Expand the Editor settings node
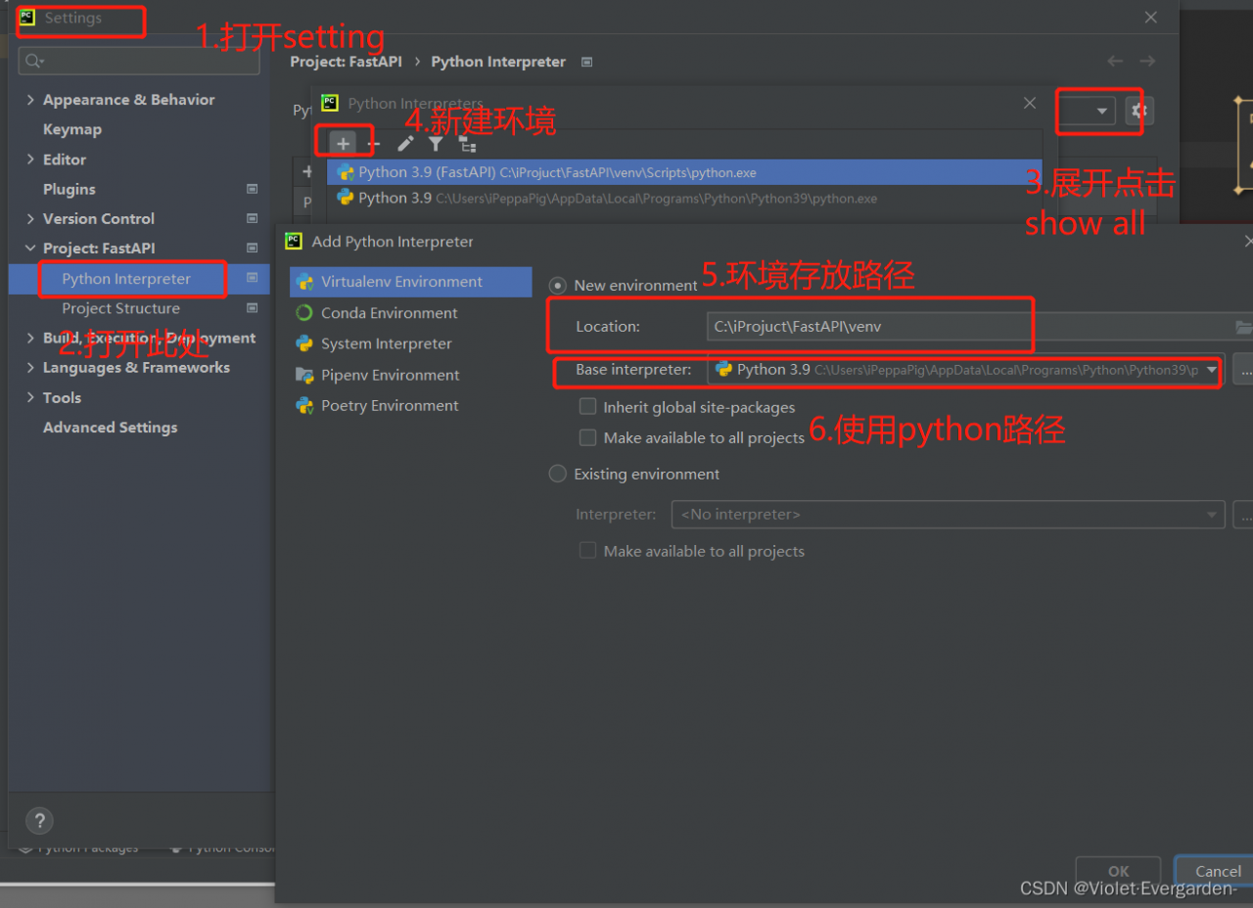 point(31,159)
